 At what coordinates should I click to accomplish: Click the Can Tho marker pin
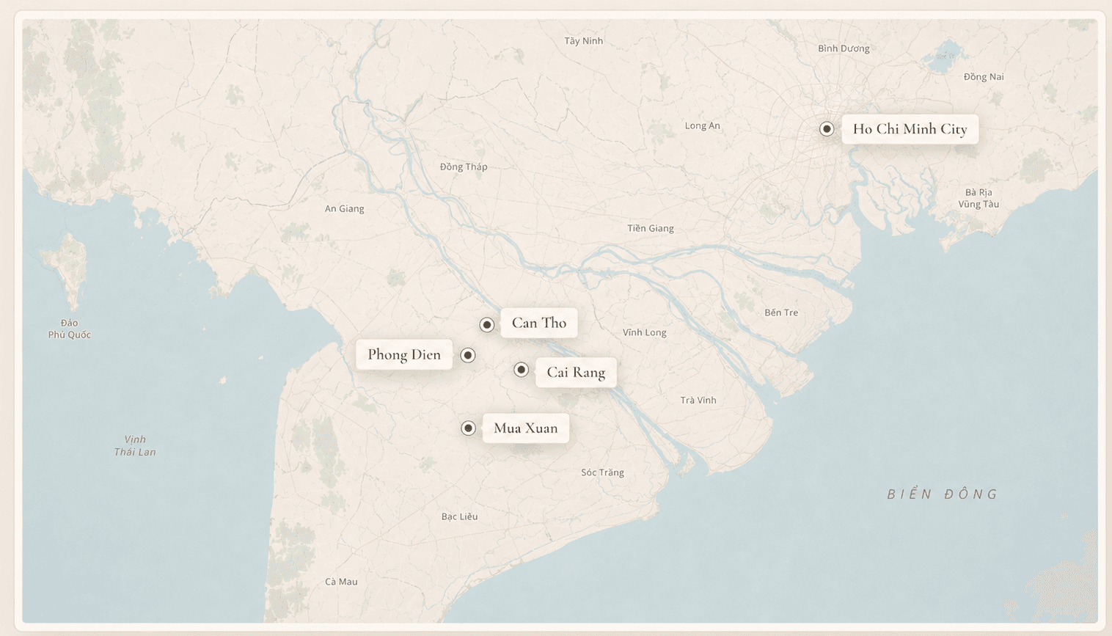coord(487,324)
